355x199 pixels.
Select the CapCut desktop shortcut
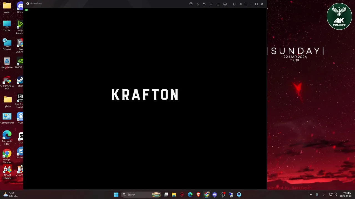21,138
